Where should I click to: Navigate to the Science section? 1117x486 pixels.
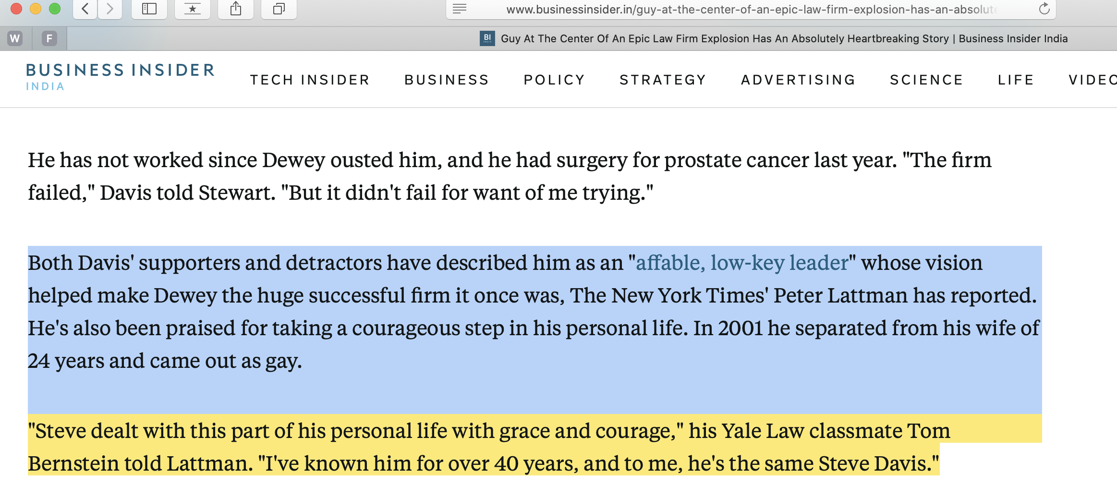coord(926,80)
